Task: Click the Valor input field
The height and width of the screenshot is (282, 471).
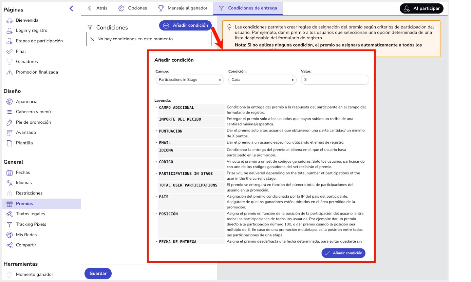Action: [x=335, y=80]
